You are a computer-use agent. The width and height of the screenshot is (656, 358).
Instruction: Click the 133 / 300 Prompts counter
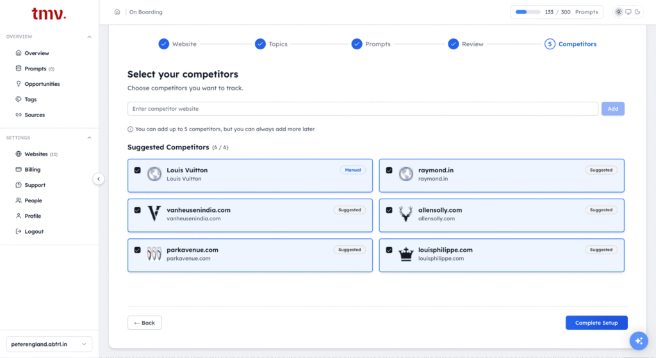[571, 12]
